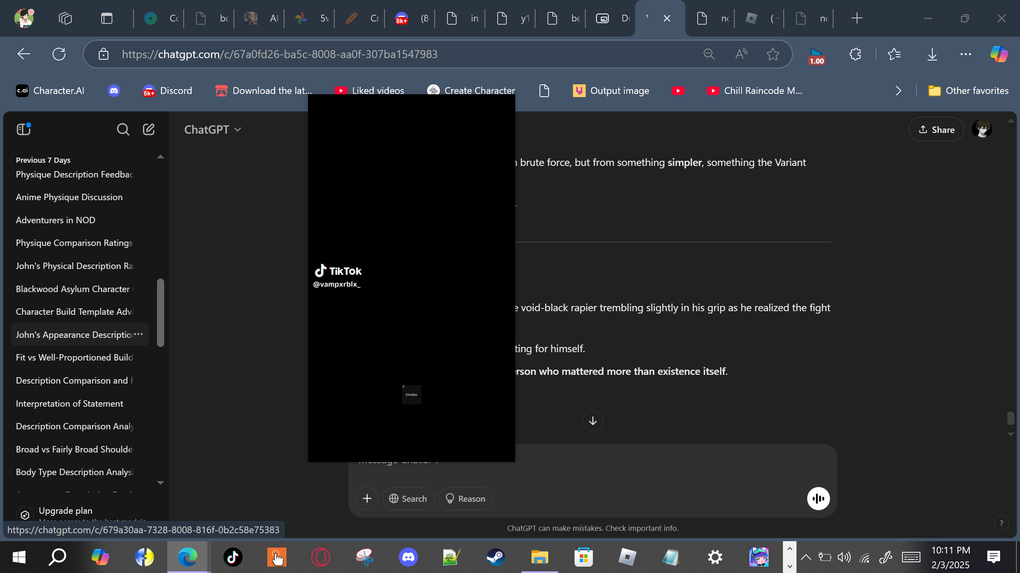Screen dimensions: 1020x573
Task: Open options for John's Appearance Description chat
Action: pos(138,334)
